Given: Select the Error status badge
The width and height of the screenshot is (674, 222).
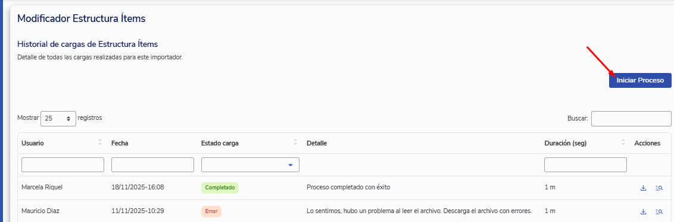Looking at the screenshot, I should (211, 211).
